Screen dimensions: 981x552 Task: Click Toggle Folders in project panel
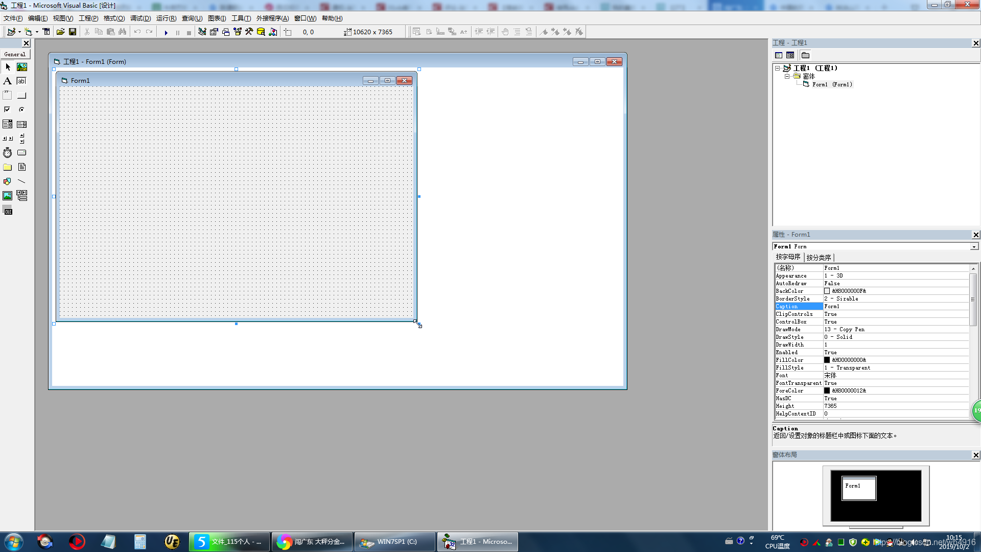pos(805,55)
